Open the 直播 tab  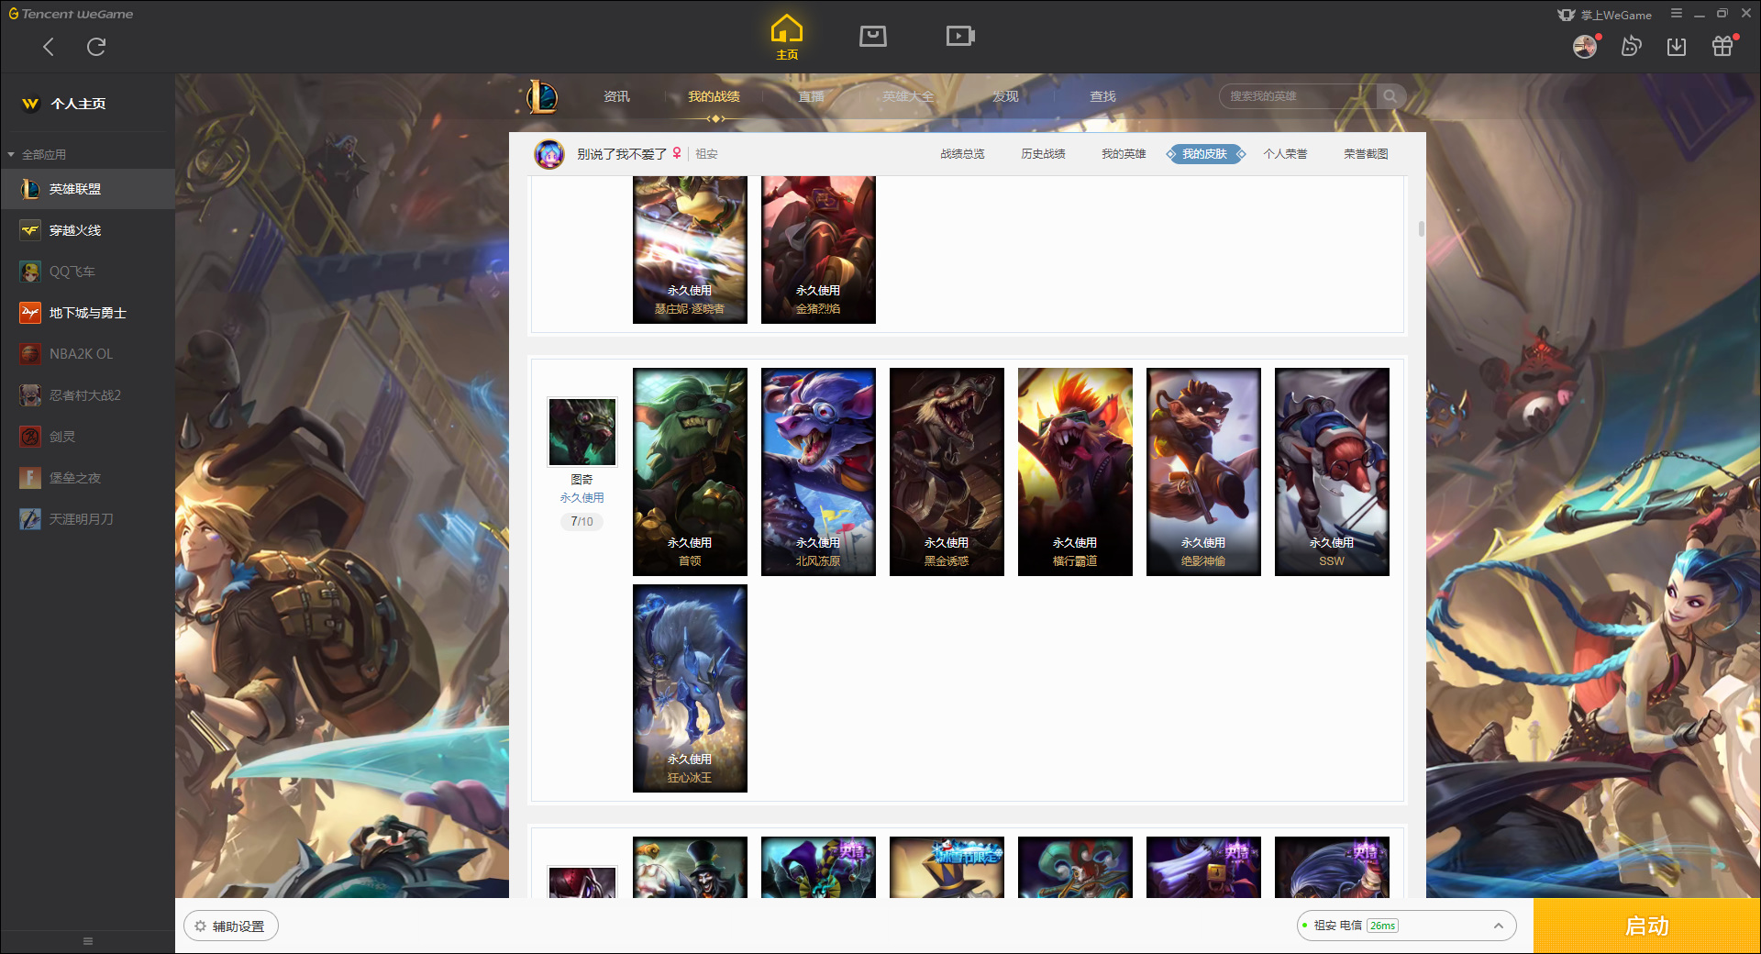tap(811, 96)
